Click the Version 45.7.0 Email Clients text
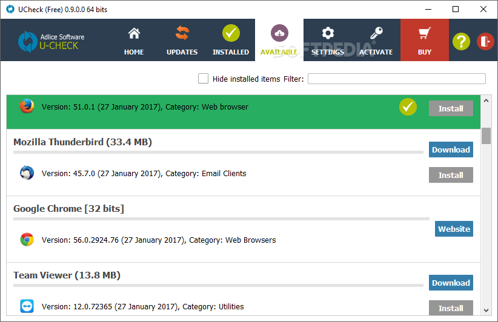This screenshot has width=498, height=322. pos(144,174)
